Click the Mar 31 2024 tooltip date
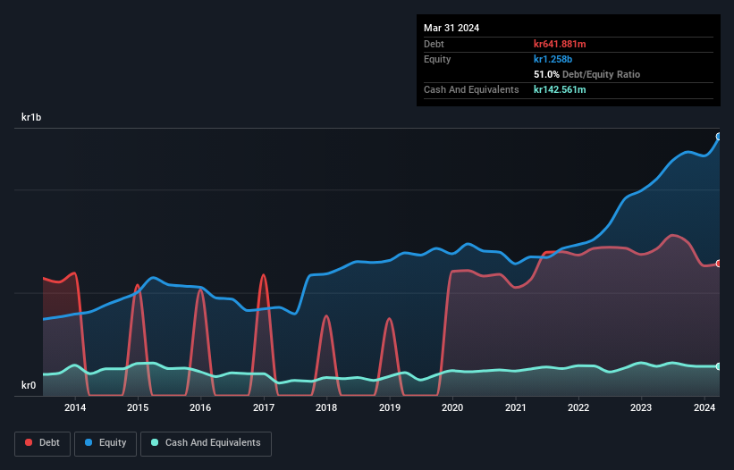Image resolution: width=734 pixels, height=470 pixels. point(451,28)
